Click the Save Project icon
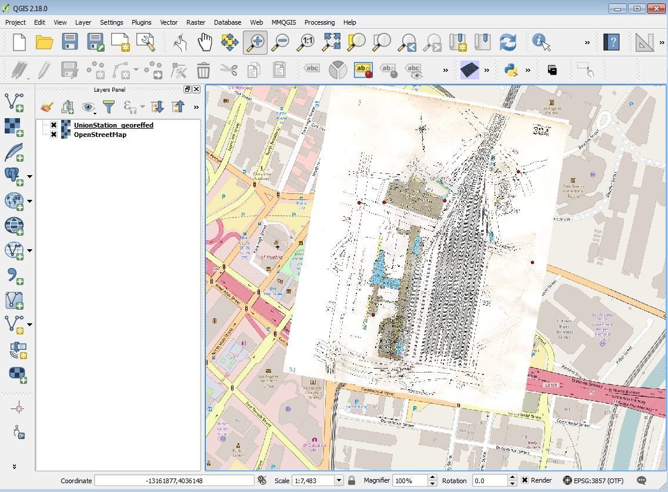This screenshot has width=668, height=492. (x=70, y=42)
